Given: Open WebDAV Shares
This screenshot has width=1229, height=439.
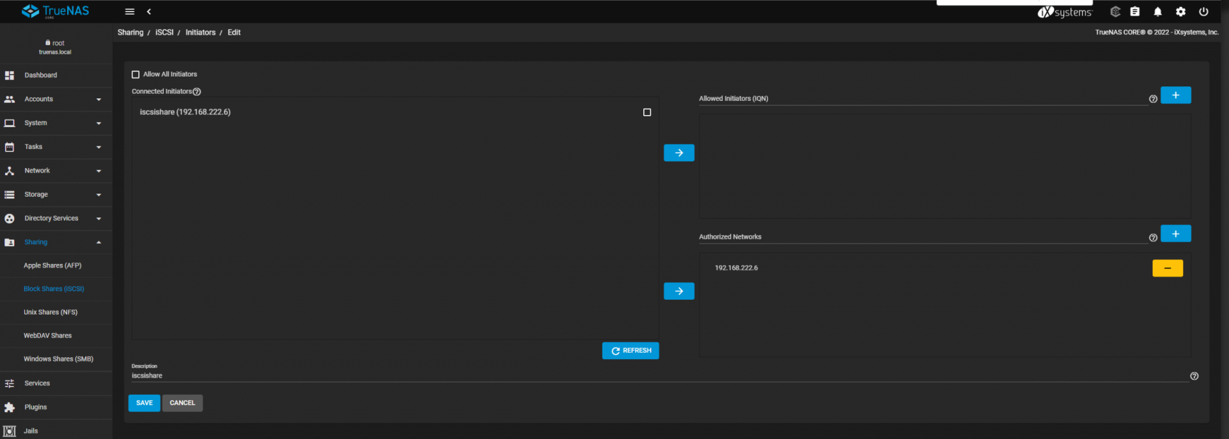Looking at the screenshot, I should [x=47, y=335].
